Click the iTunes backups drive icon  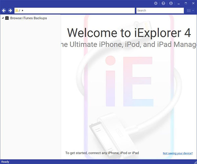point(7,18)
